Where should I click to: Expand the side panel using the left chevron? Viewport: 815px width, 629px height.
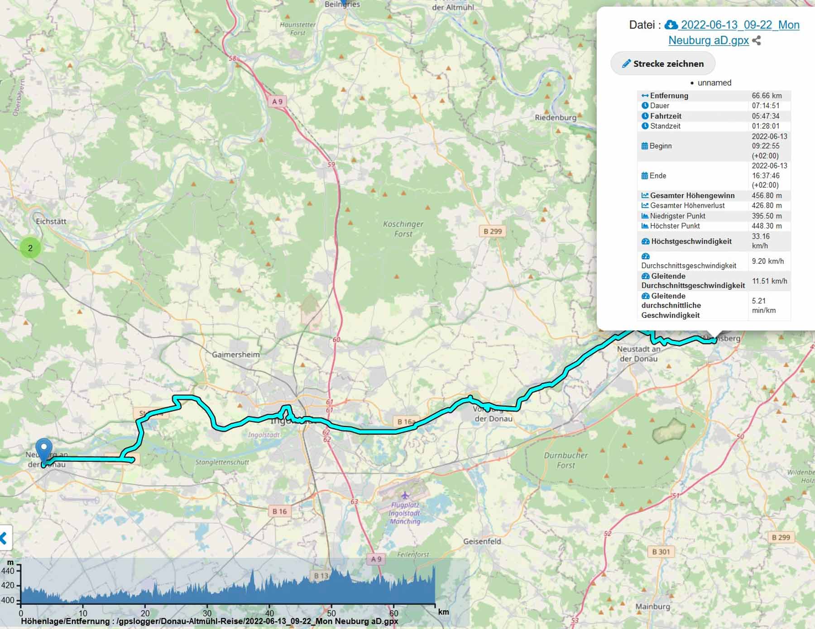click(4, 538)
